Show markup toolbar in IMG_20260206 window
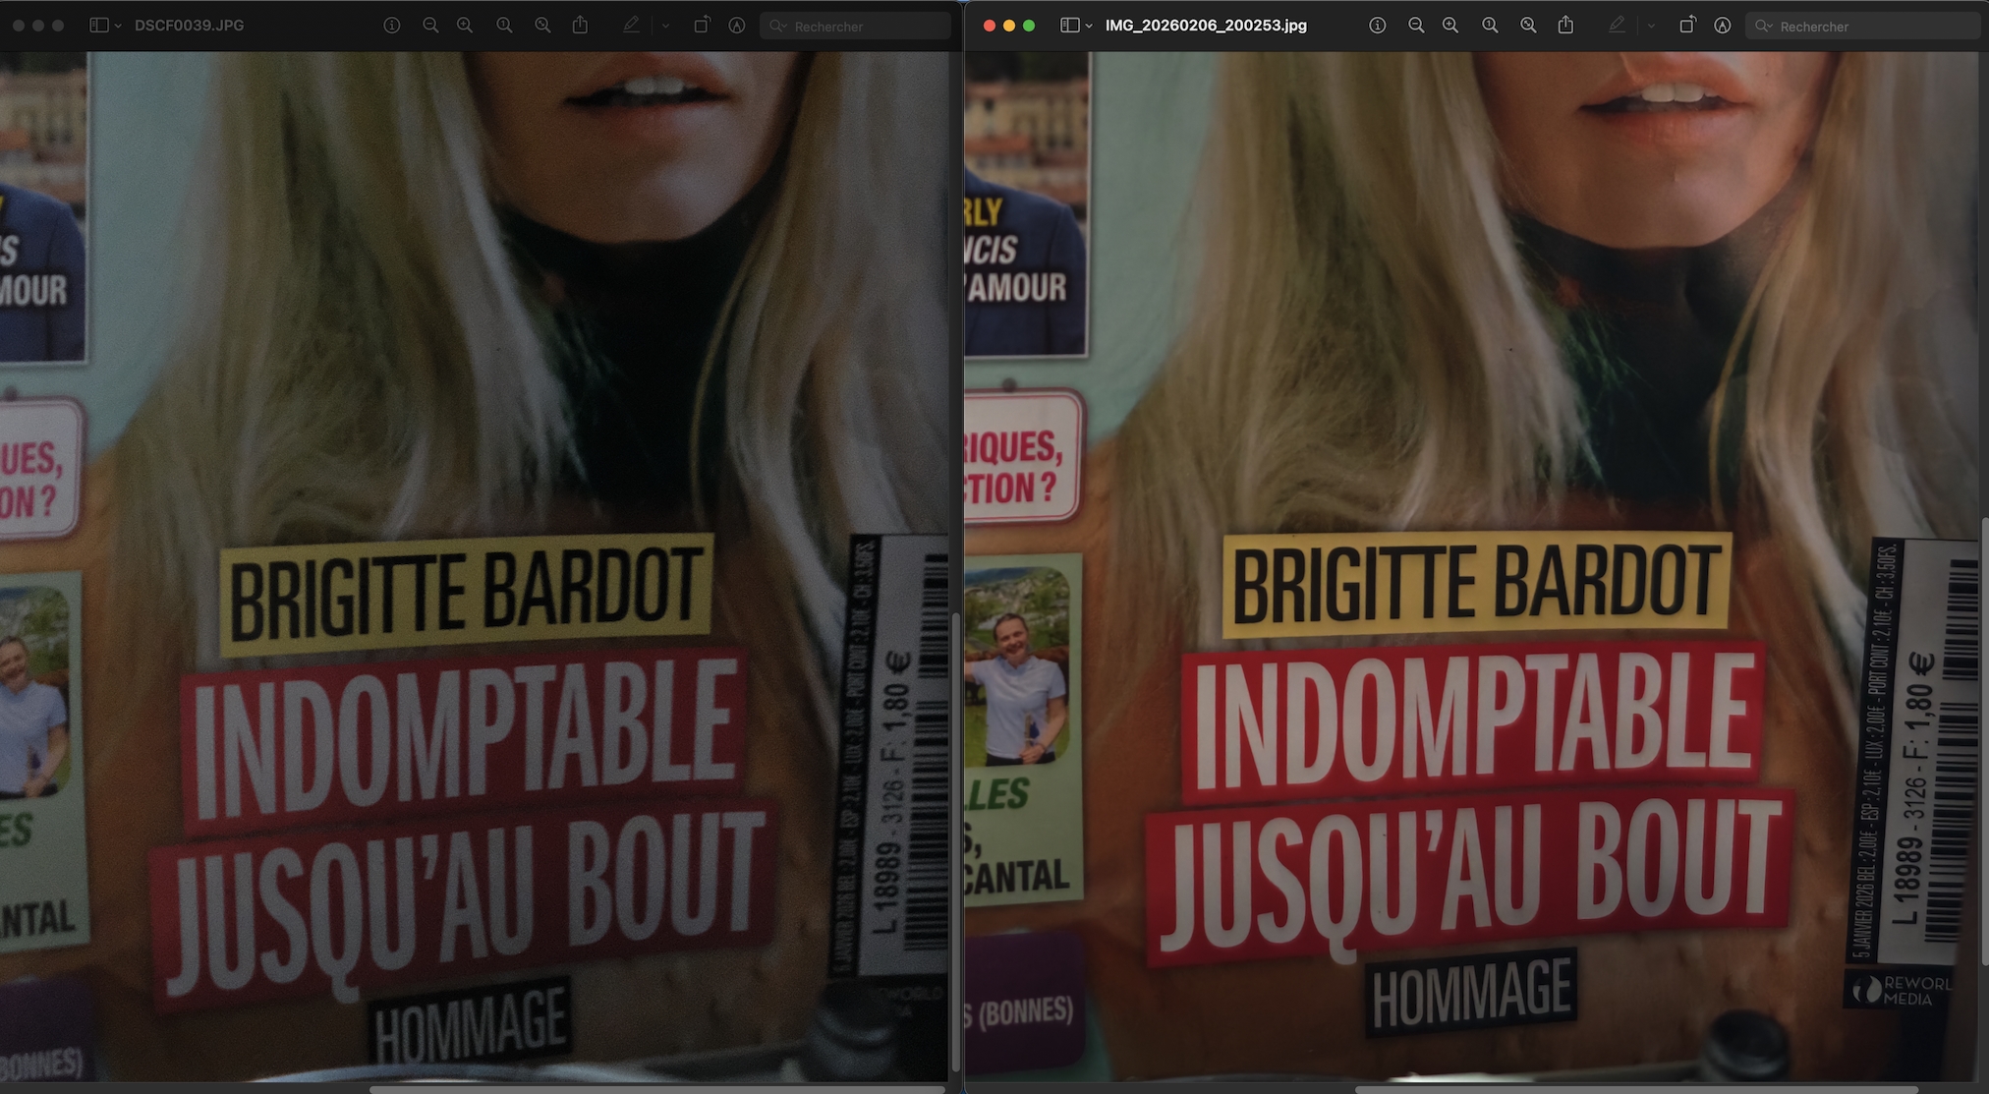Viewport: 1989px width, 1094px height. [x=1722, y=26]
